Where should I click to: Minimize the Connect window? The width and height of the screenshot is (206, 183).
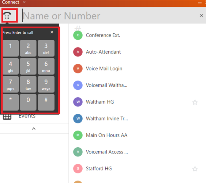[200, 3]
